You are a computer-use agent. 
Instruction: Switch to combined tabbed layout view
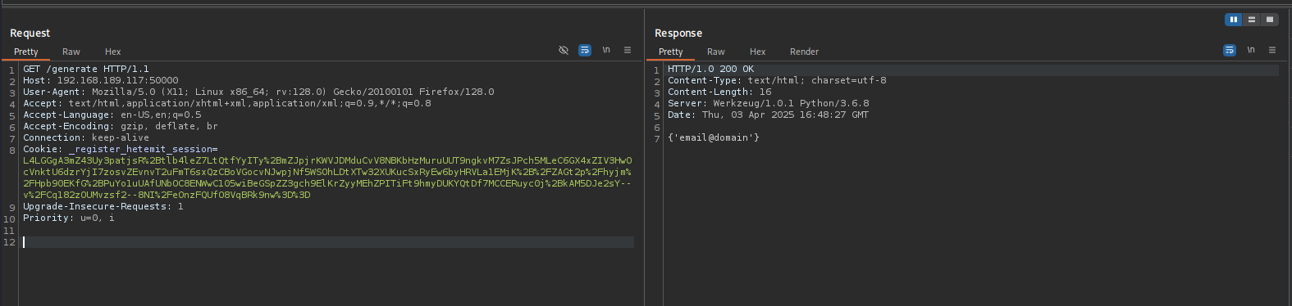tap(1269, 20)
